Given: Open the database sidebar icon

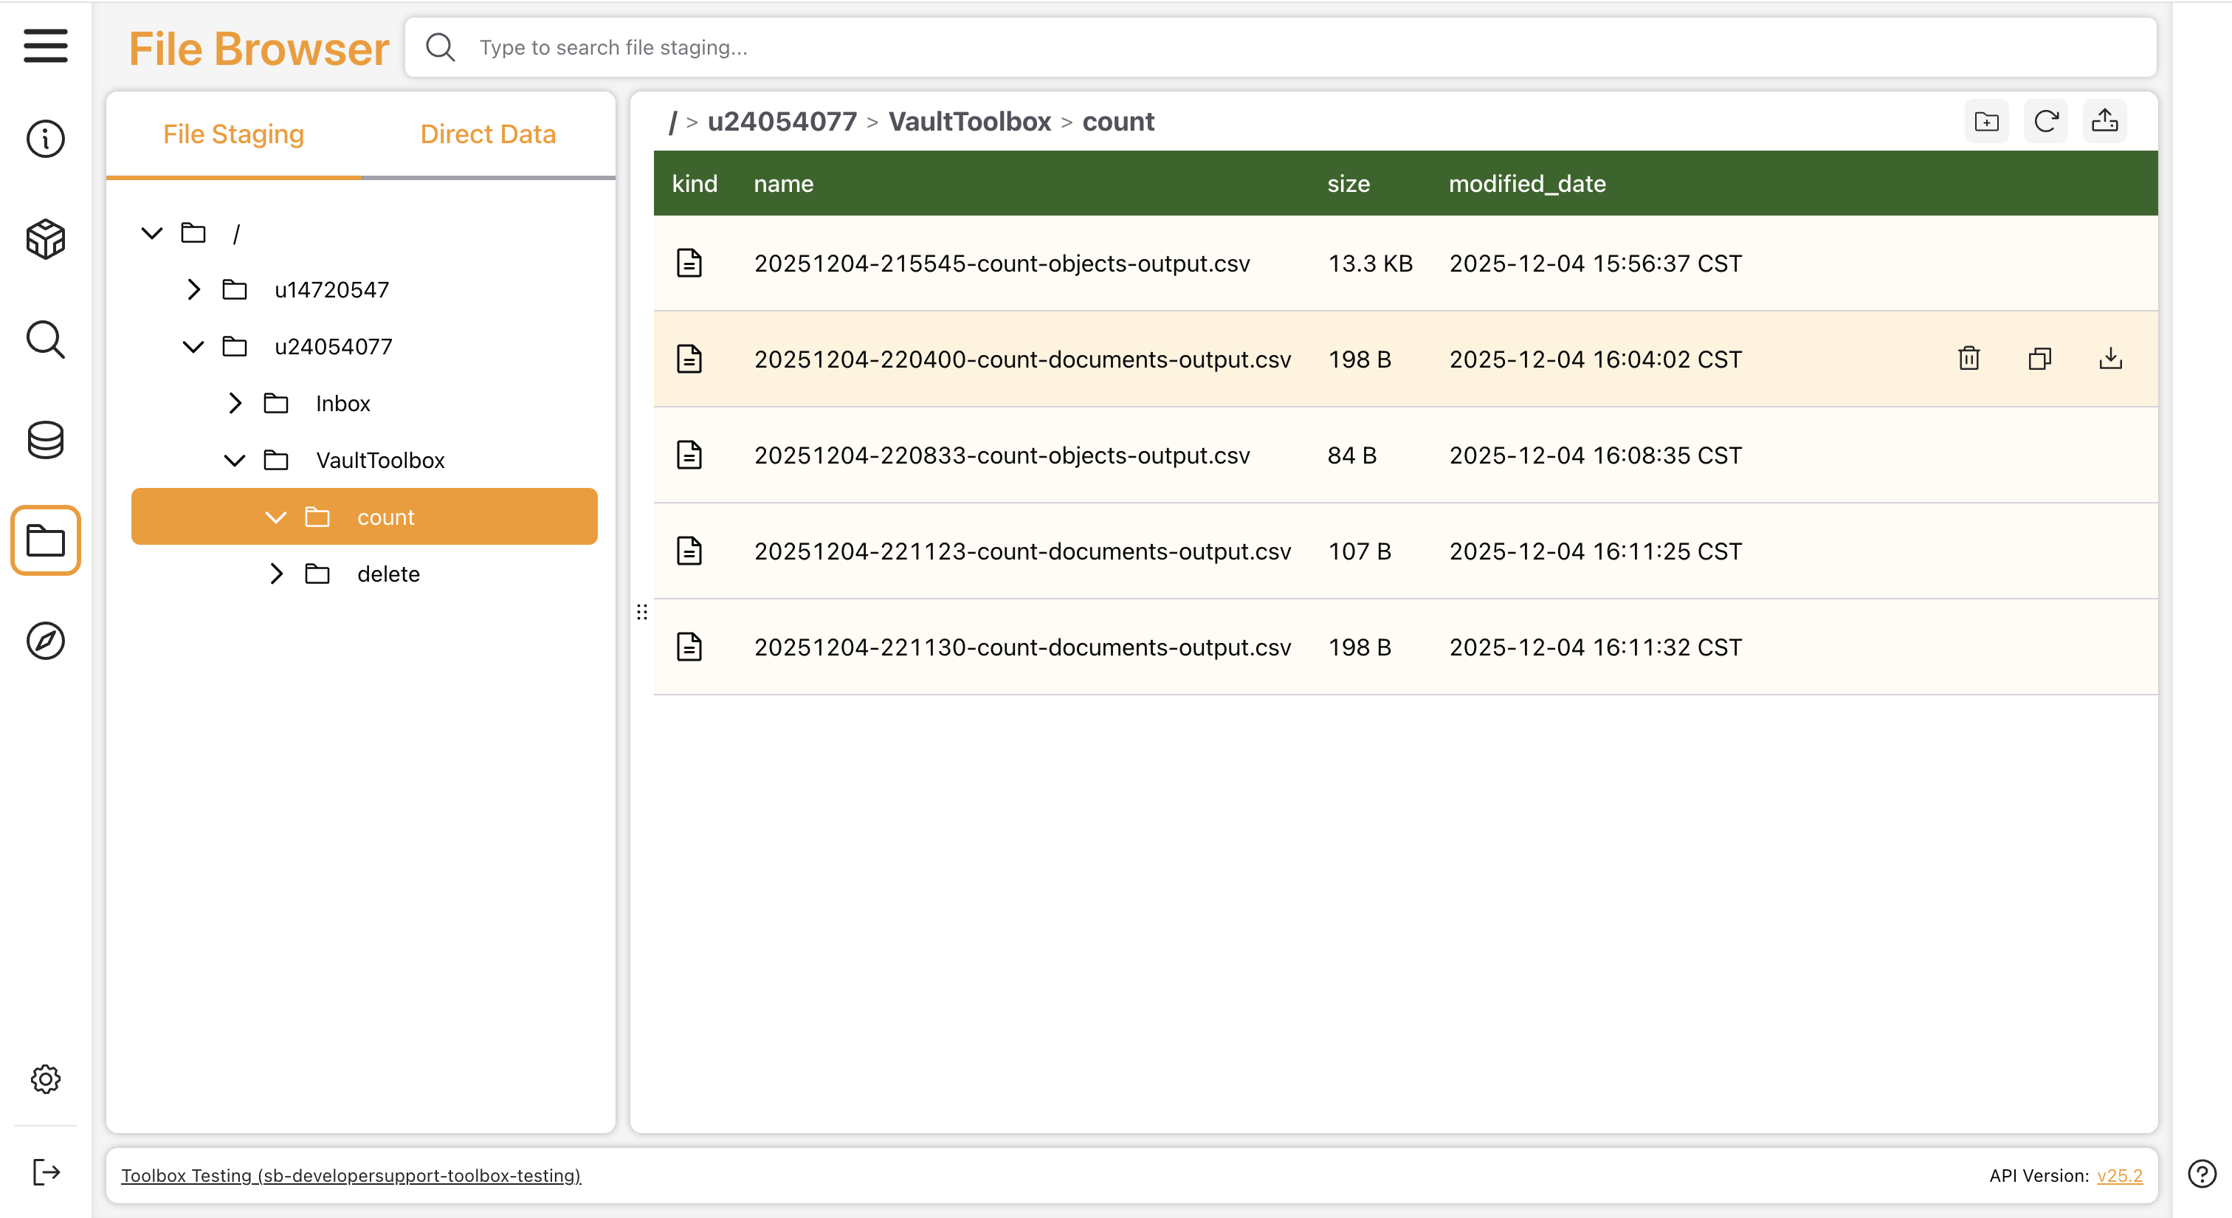Looking at the screenshot, I should pos(45,440).
